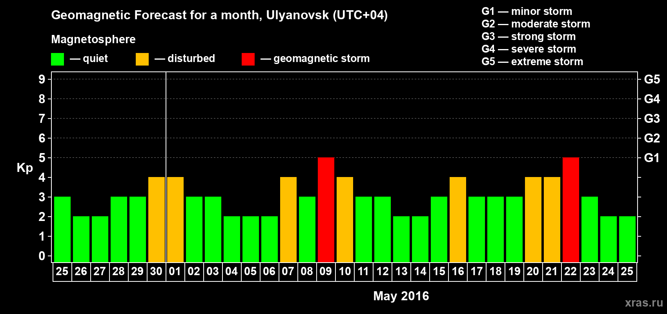Click the date label 19 on the axis

(514, 272)
